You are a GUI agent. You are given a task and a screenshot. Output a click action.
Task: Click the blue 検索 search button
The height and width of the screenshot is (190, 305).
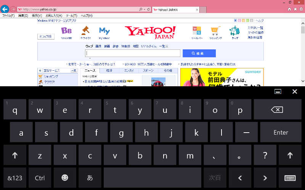(x=199, y=53)
